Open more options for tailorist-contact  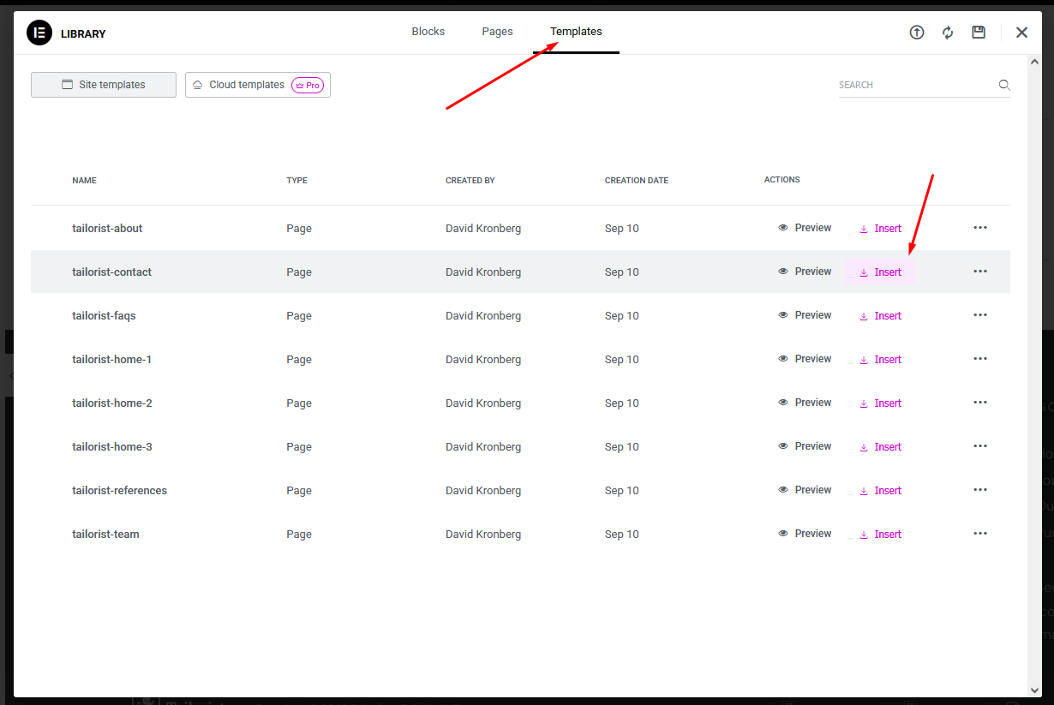(980, 272)
